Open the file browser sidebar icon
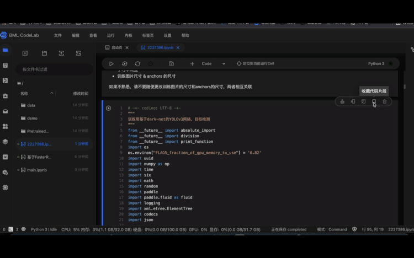The image size is (414, 258). coord(6,50)
